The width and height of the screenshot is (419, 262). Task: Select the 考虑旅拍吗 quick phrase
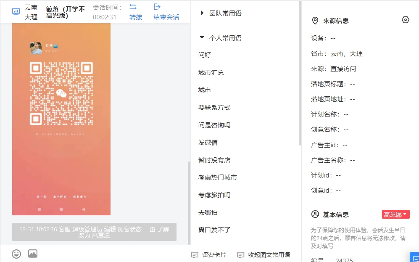pos(214,195)
